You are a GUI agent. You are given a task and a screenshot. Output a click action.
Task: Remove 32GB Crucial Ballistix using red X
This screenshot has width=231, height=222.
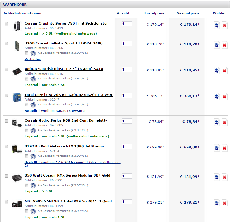[x=225, y=45]
